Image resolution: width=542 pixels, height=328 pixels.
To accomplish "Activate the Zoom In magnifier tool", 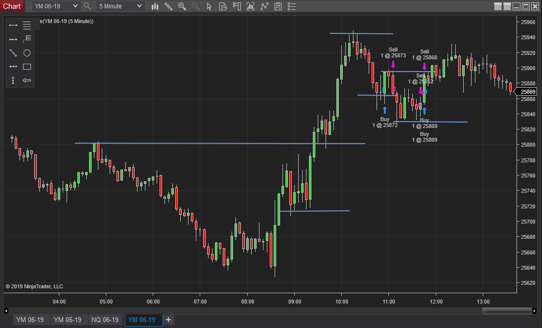I will (182, 6).
